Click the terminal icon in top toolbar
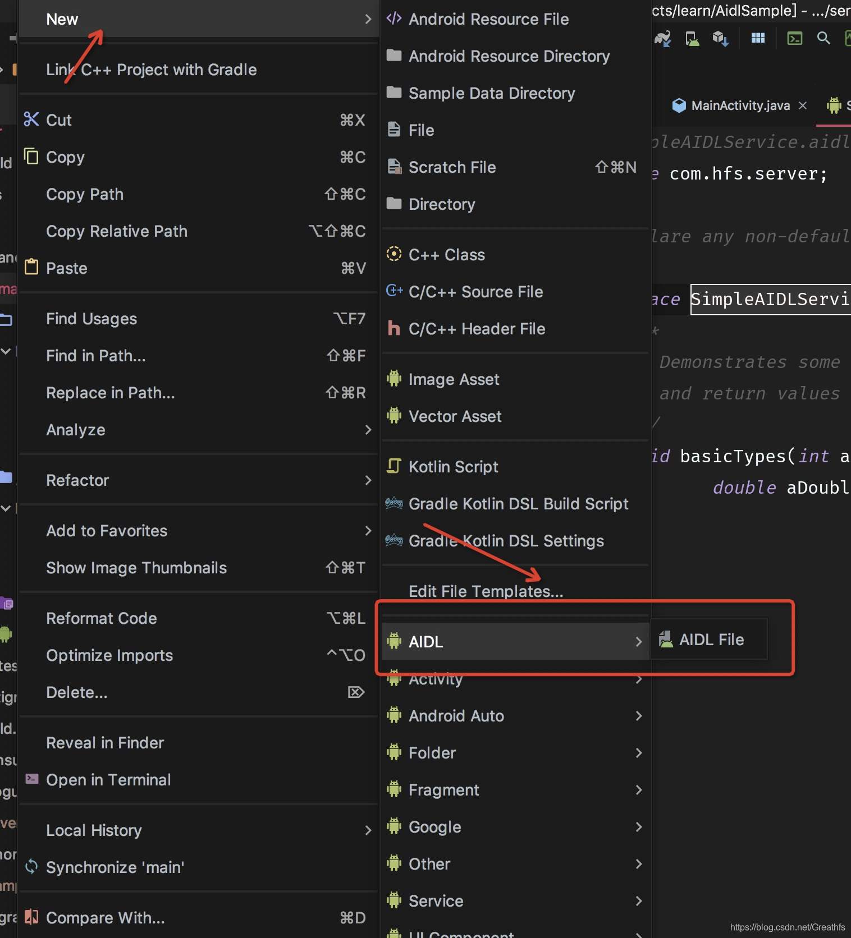 point(795,38)
